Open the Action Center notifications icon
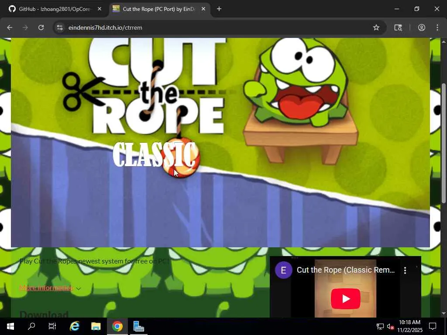This screenshot has width=447, height=335. [x=433, y=326]
